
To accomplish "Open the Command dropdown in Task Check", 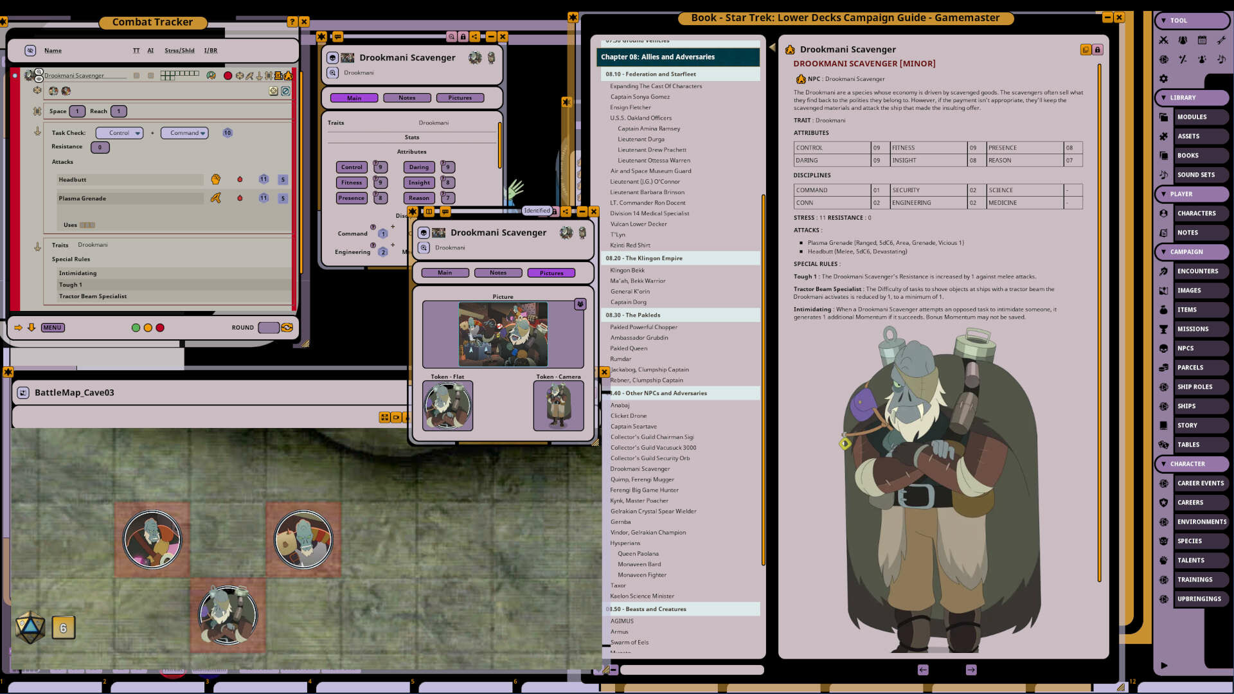I will point(184,133).
